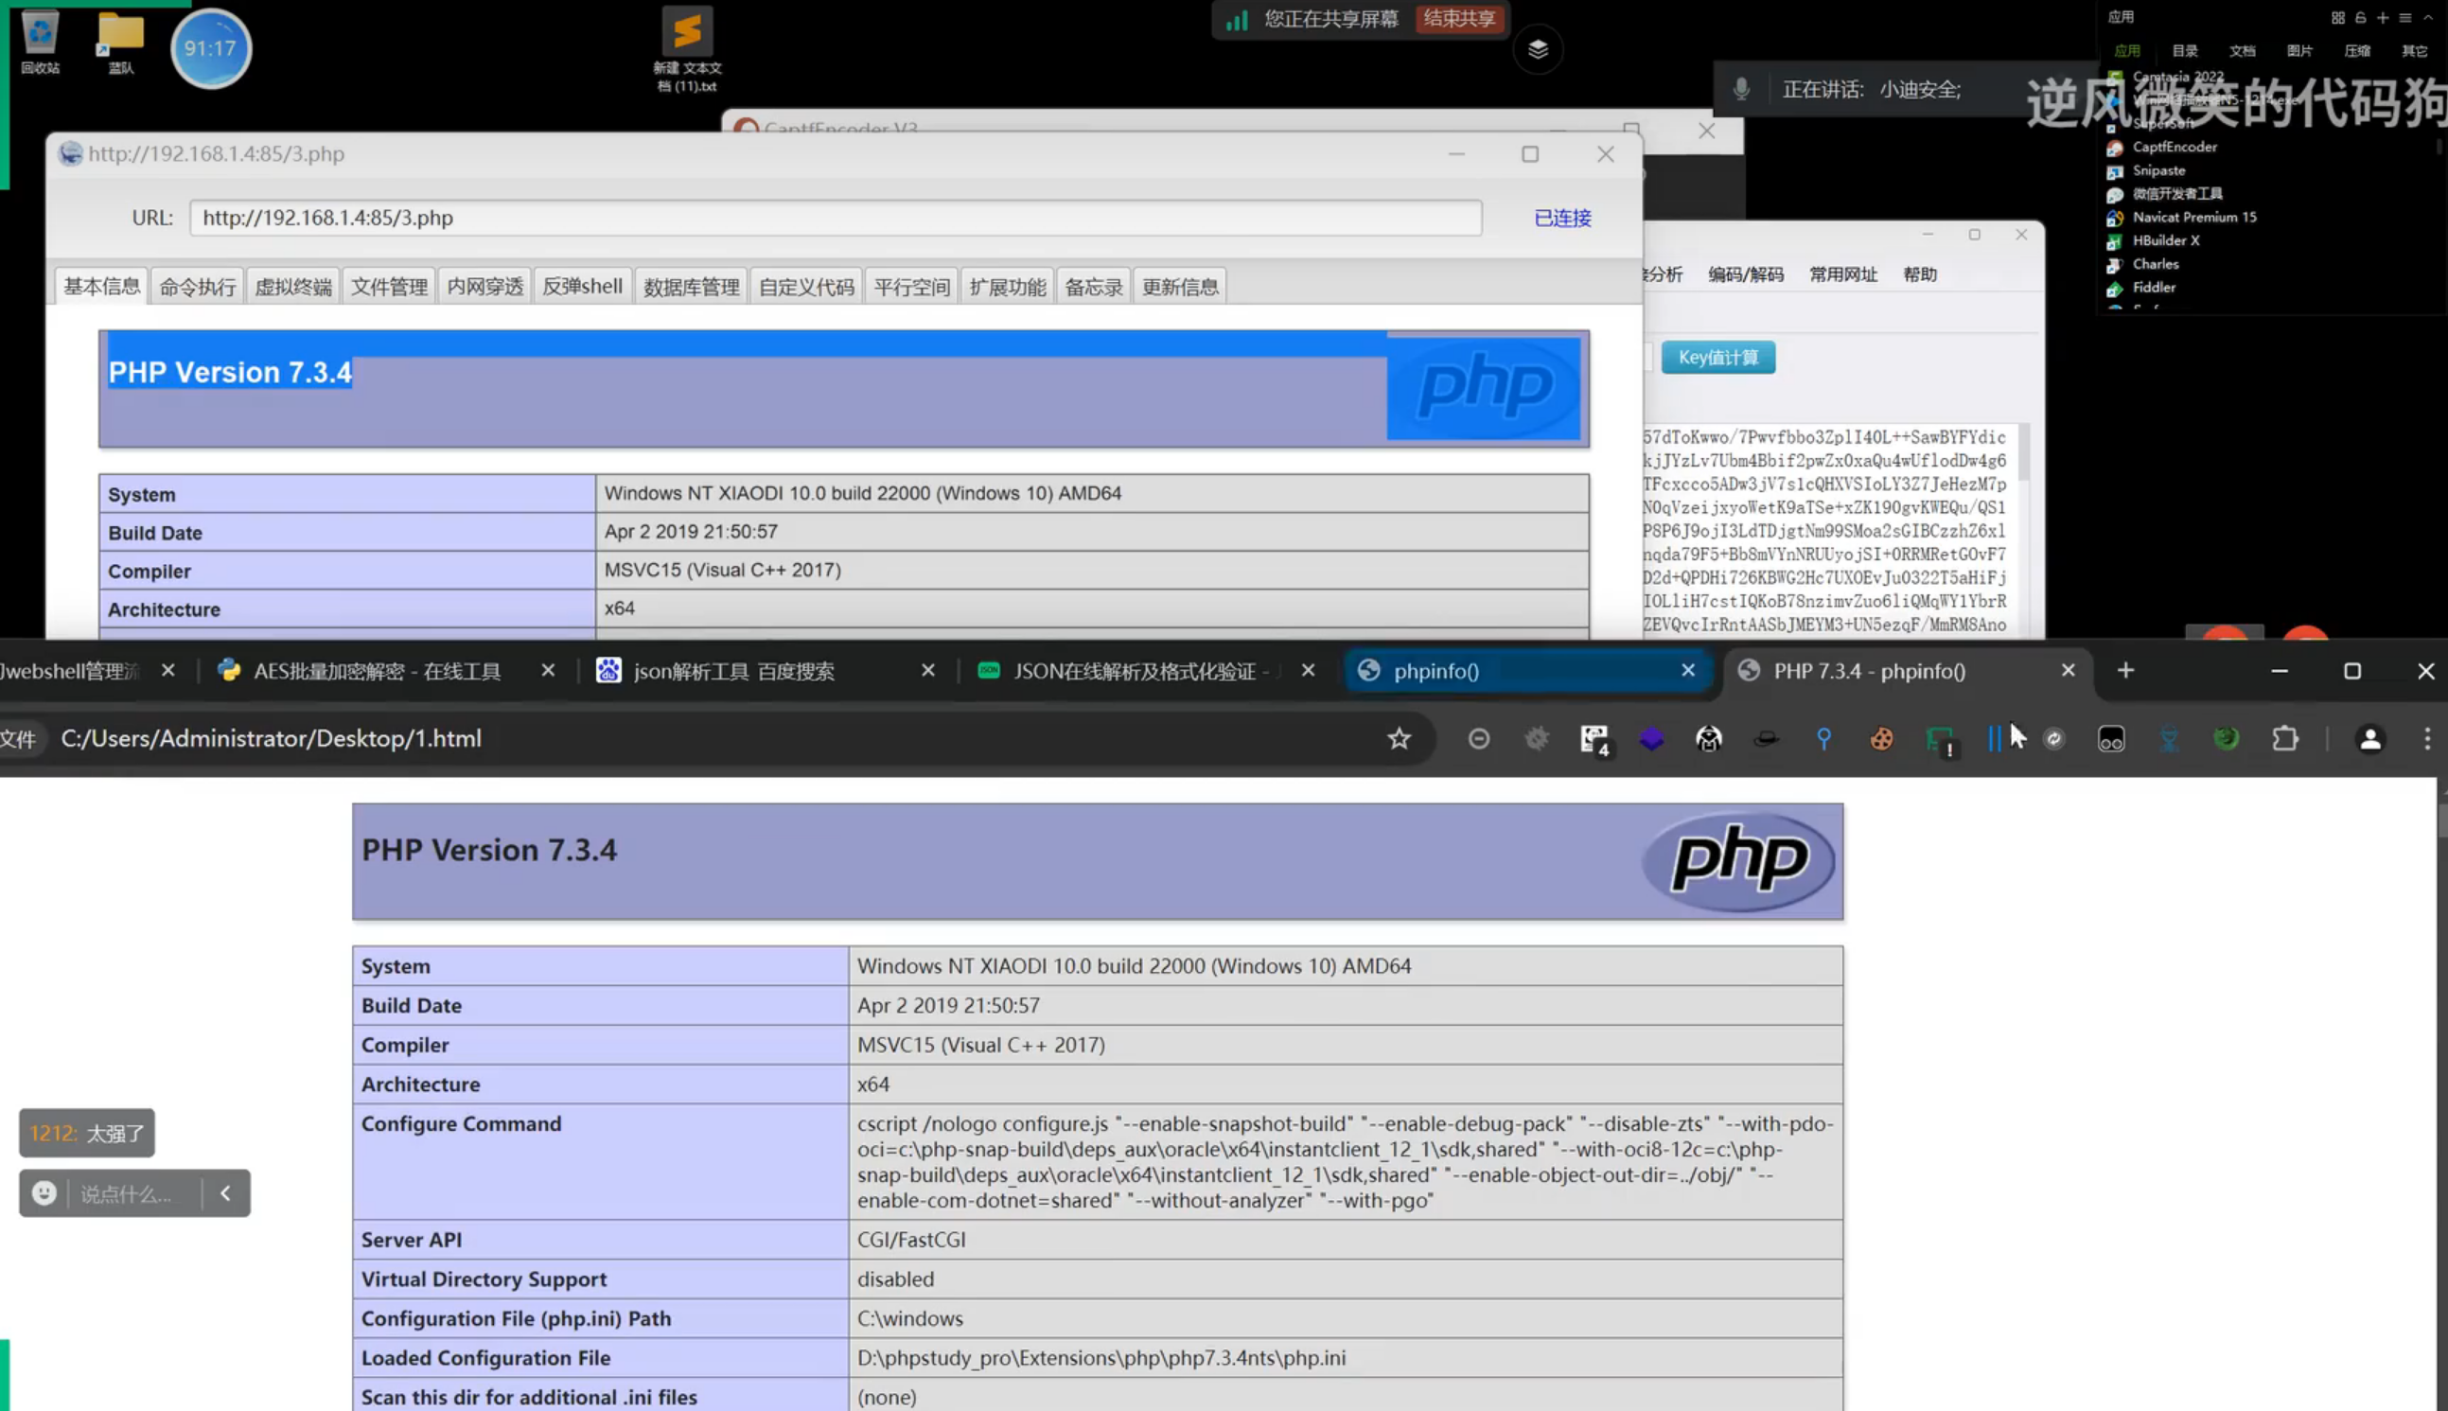2448x1411 pixels.
Task: Click the Key值计算 button
Action: [1717, 358]
